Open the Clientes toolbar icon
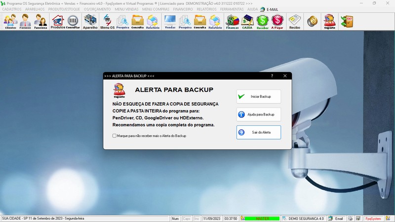Viewport: 395px width, 222px height. click(10, 22)
